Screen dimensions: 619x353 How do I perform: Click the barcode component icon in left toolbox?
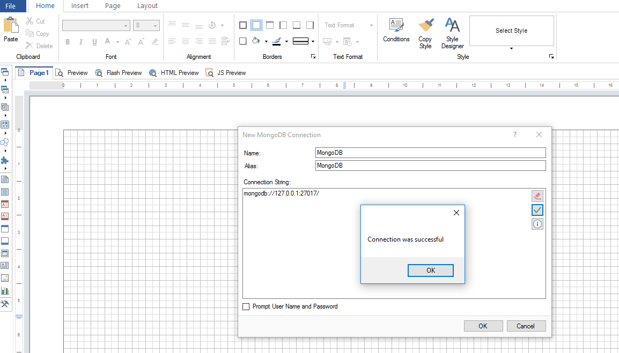coord(5,125)
